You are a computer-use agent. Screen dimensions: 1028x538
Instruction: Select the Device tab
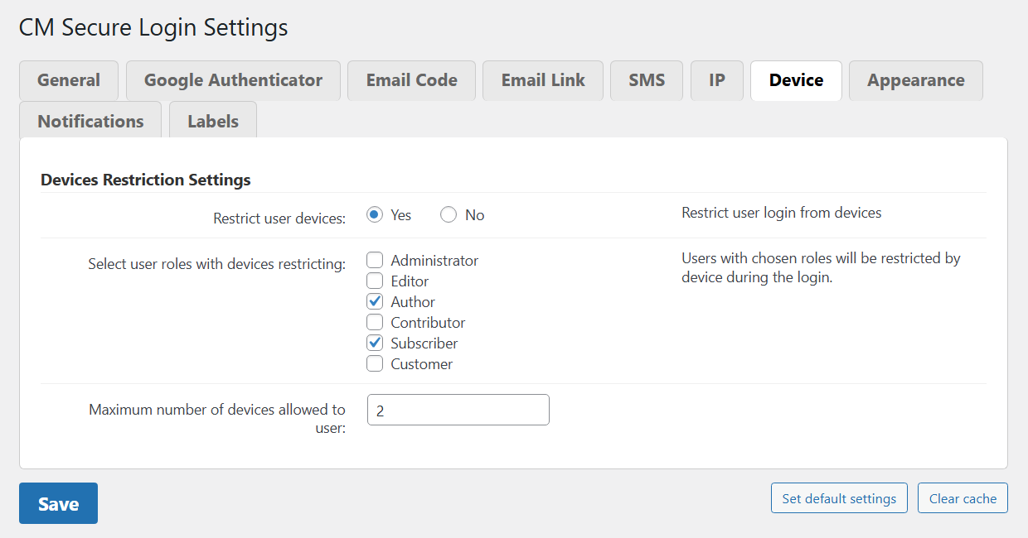tap(796, 80)
